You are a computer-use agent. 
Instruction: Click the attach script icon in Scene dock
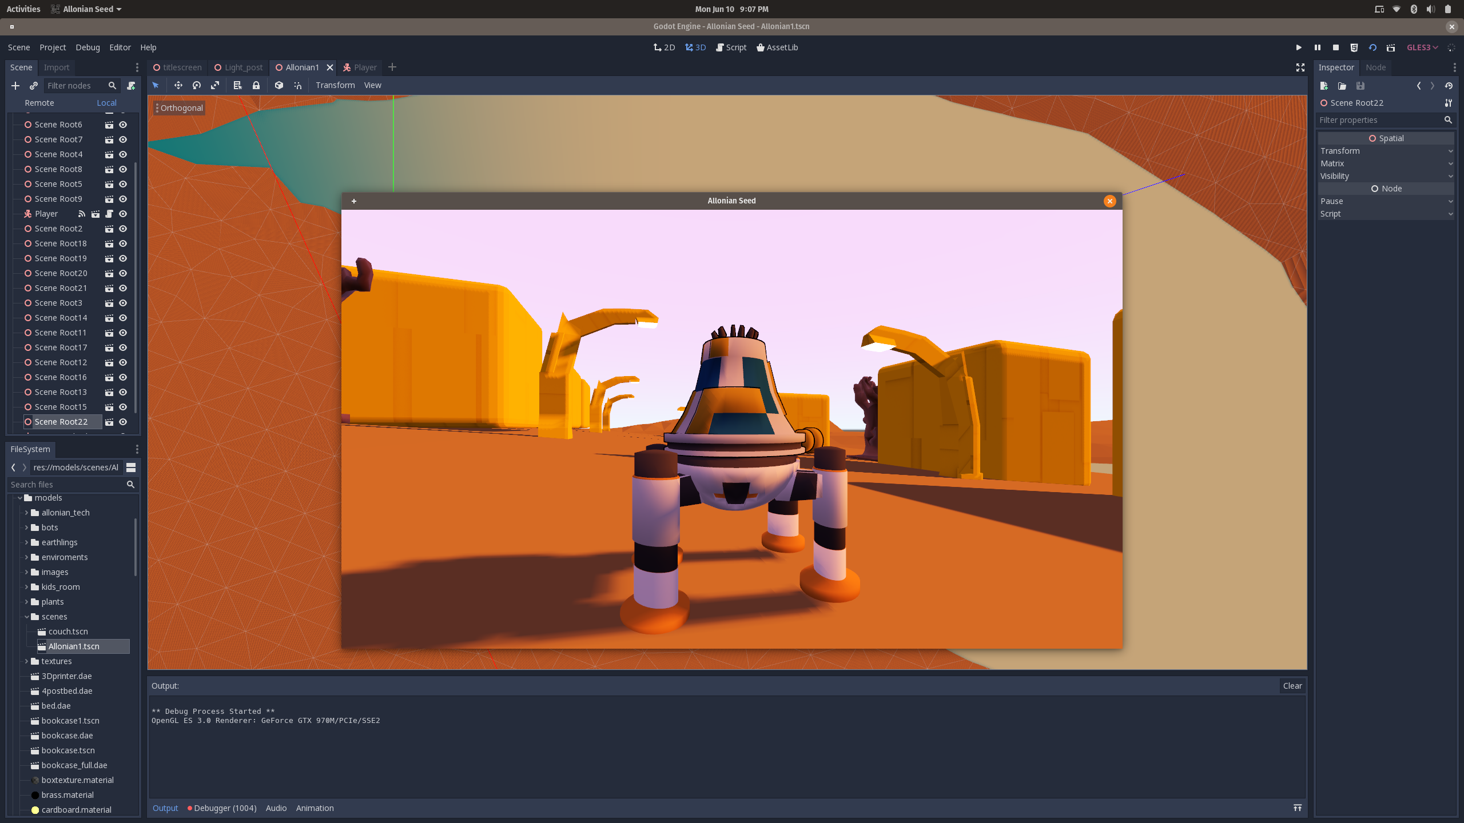click(x=131, y=86)
